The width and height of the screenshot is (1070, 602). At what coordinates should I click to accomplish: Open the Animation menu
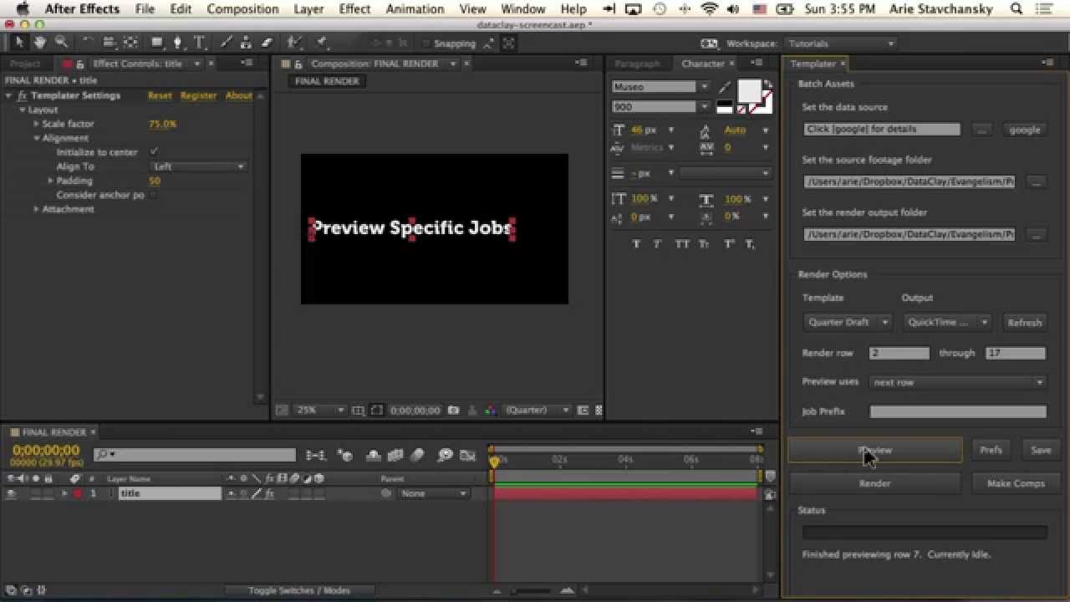pos(415,9)
